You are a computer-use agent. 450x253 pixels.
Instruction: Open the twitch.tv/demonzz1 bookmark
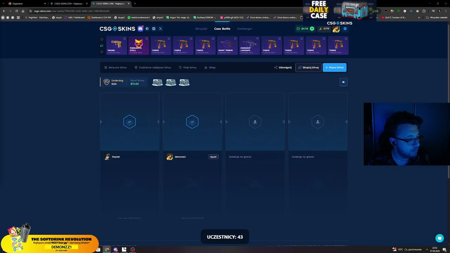139,17
